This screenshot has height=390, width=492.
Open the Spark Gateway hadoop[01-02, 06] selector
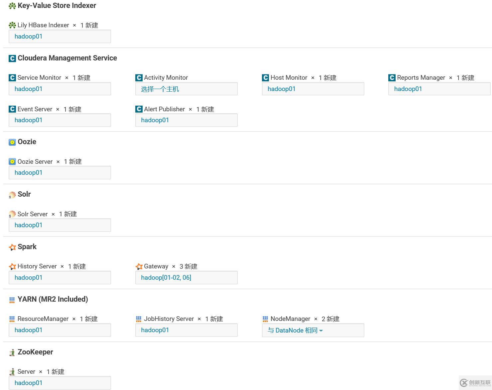click(x=166, y=278)
